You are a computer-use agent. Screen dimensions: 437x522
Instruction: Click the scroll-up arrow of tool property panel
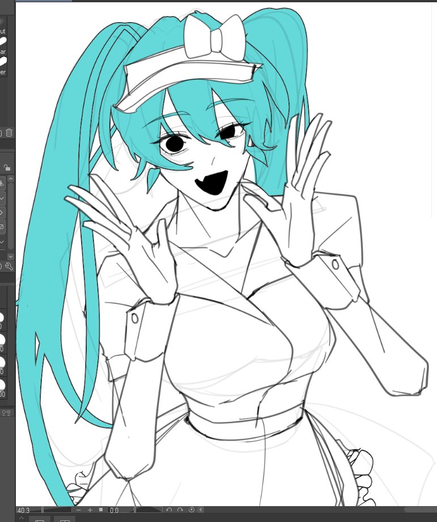(x=11, y=179)
